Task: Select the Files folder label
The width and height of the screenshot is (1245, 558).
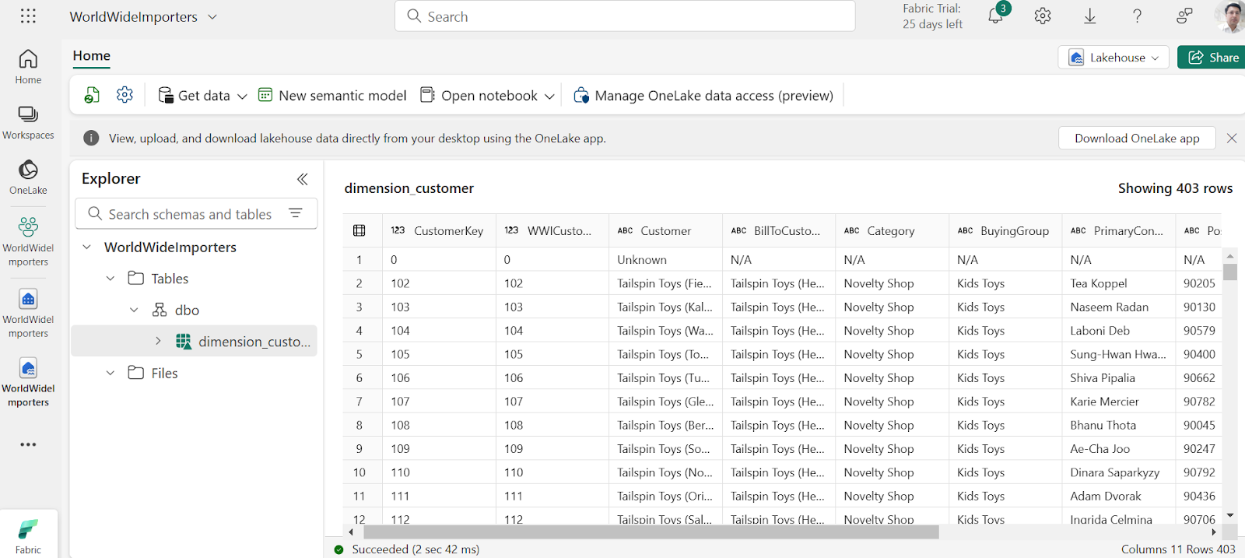Action: [164, 374]
